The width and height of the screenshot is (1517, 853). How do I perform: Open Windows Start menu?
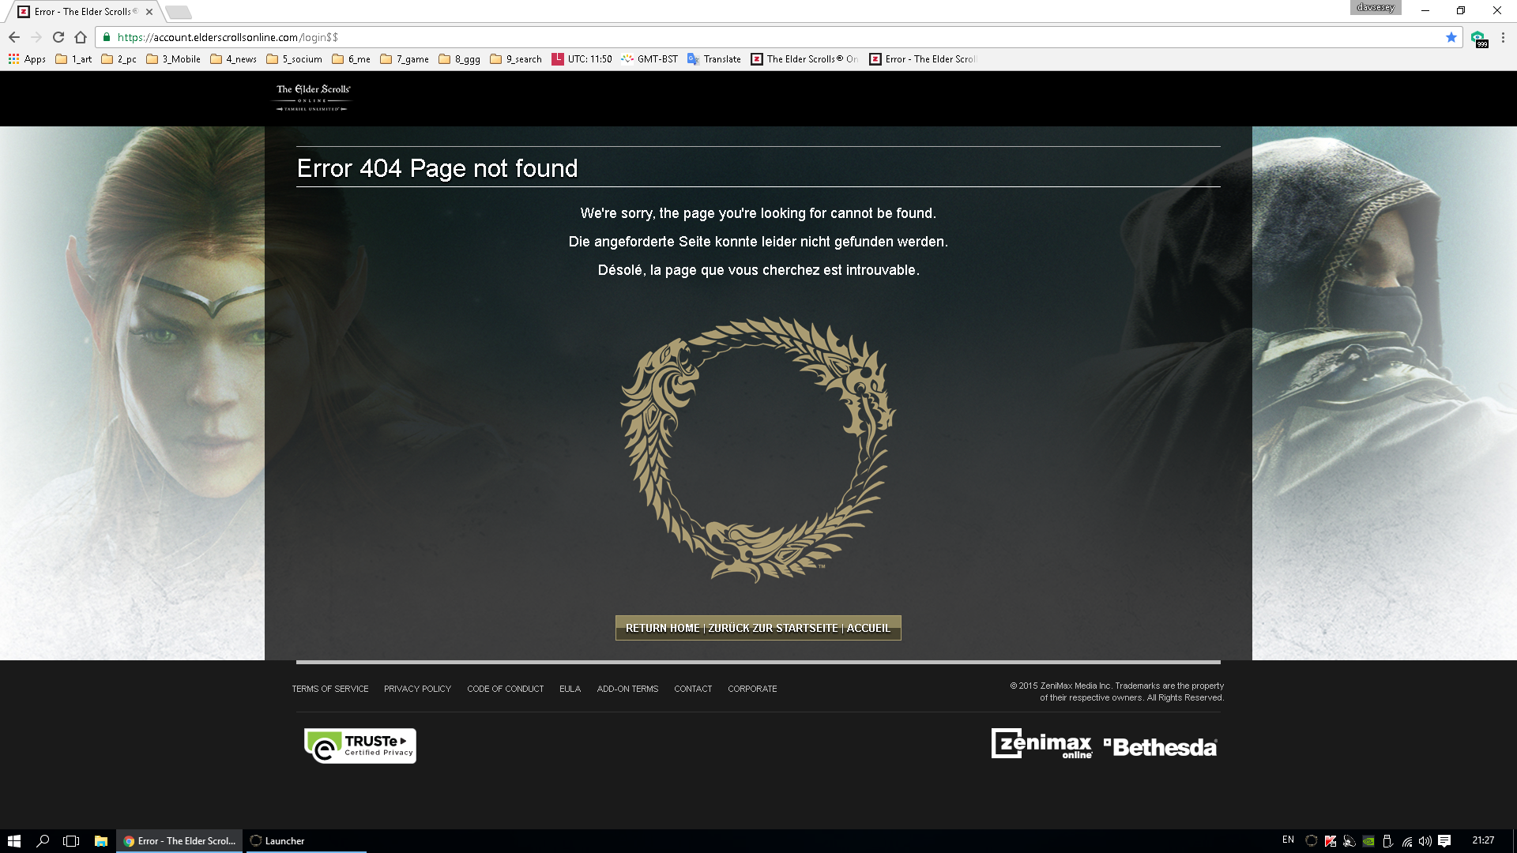click(x=13, y=840)
